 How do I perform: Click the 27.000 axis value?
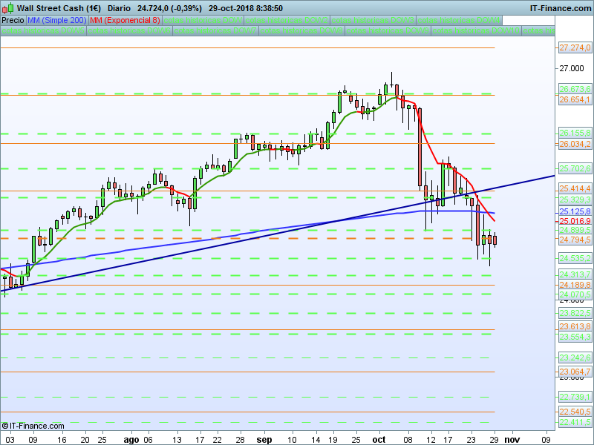(572, 68)
